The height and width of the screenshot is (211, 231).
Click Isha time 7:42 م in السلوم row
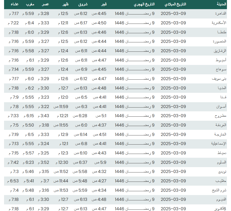click(13, 162)
